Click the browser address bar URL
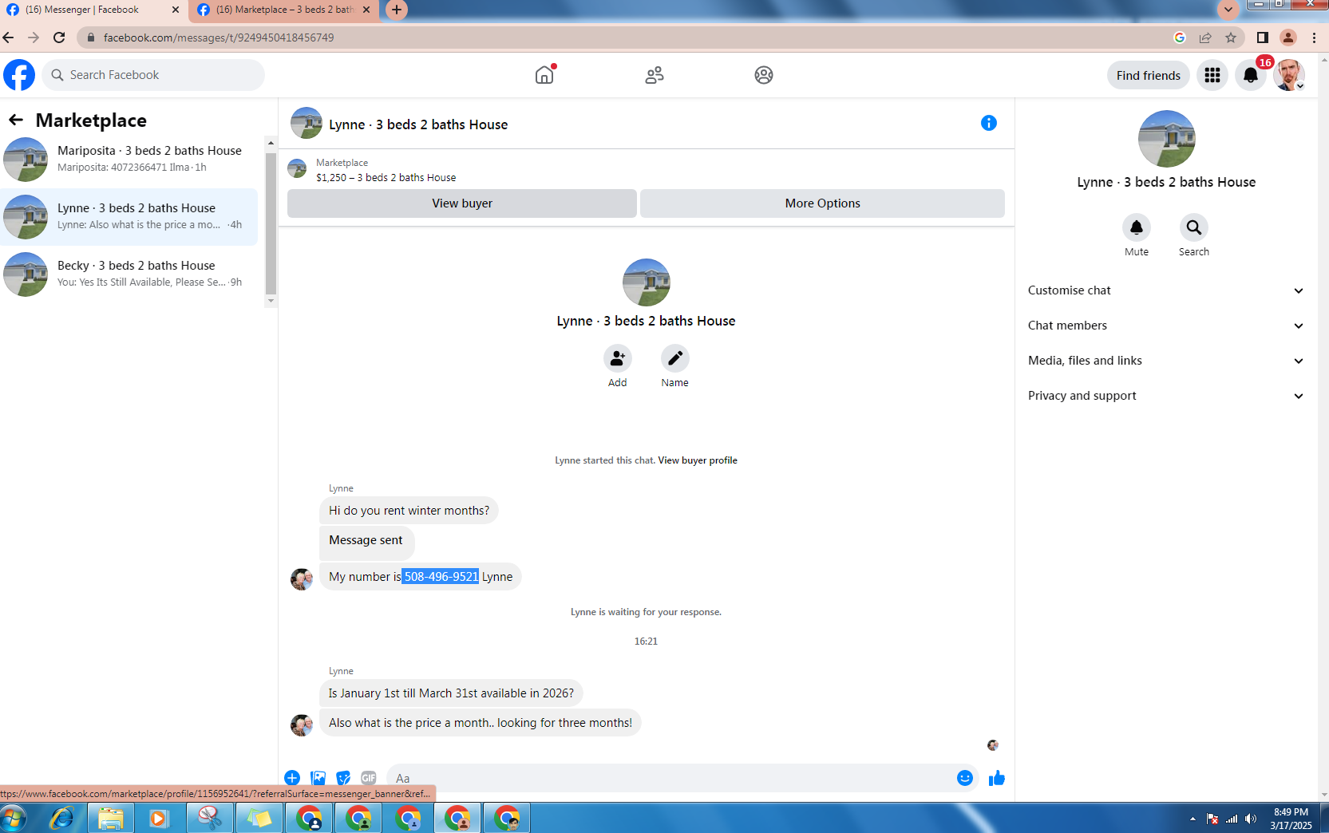The image size is (1329, 833). coord(219,38)
